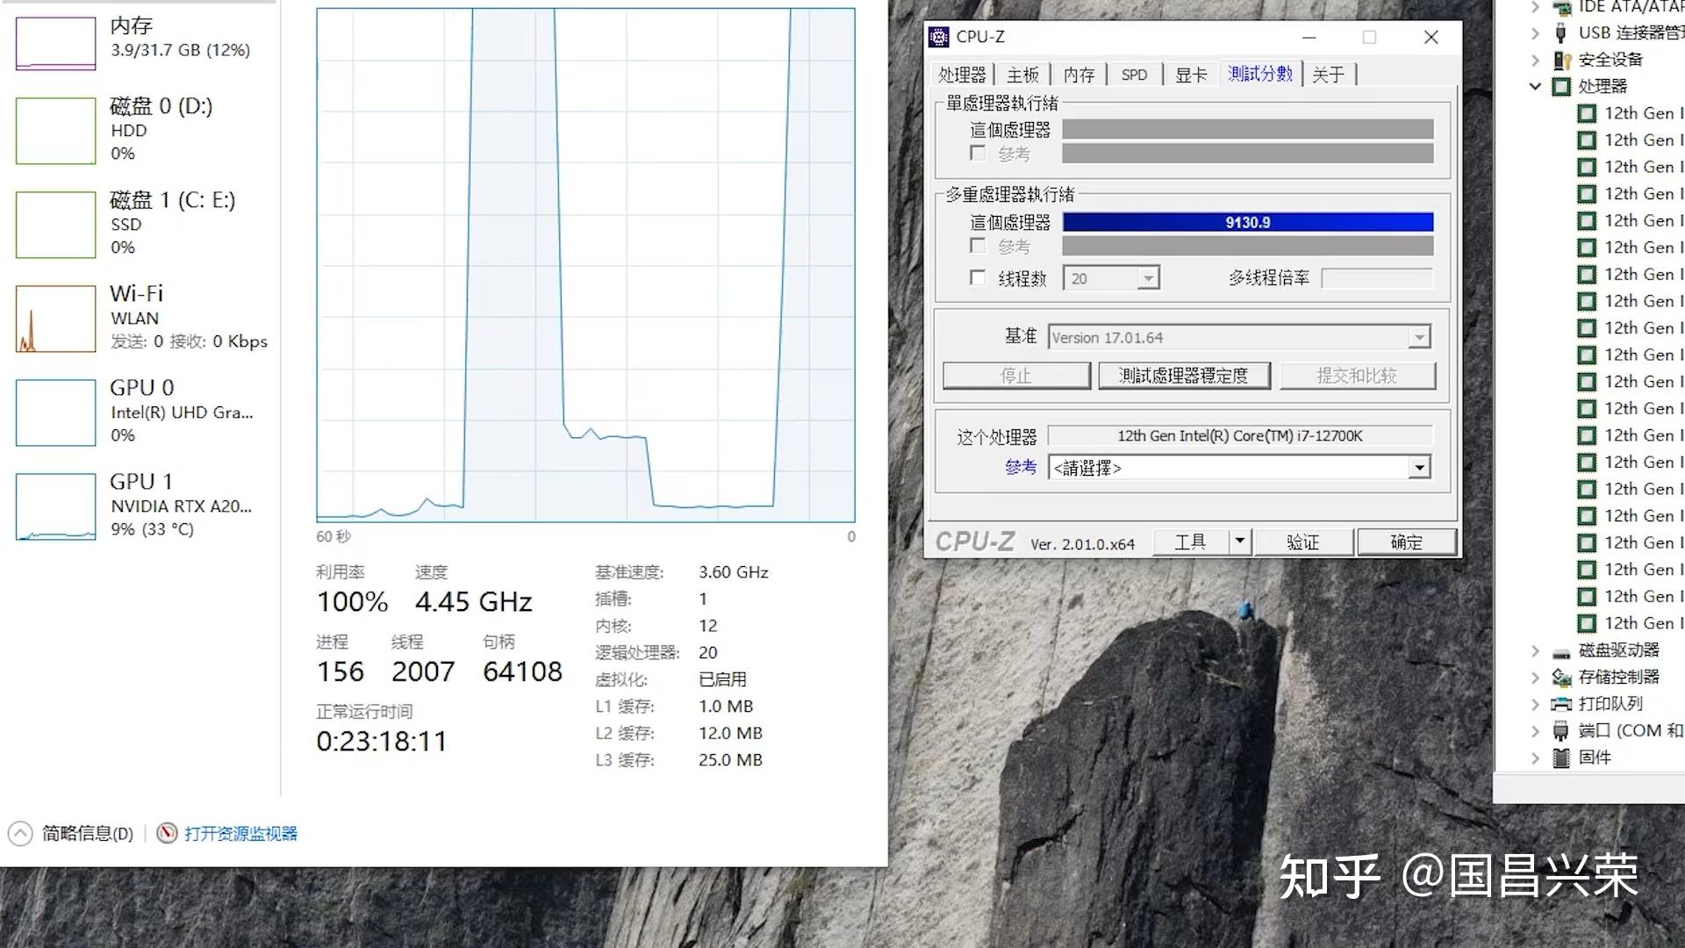Open benchmark Version 17.01.64 dropdown

[1419, 338]
